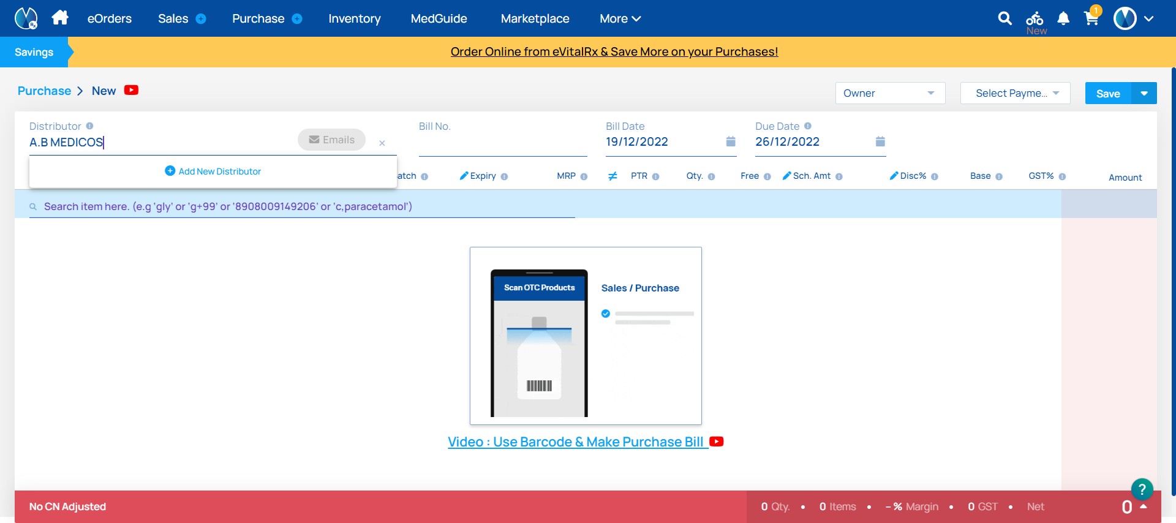Toggle the not-equal icon before PTR

[x=612, y=176]
